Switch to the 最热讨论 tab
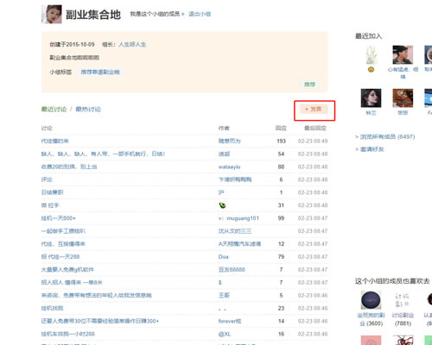432x345 pixels. tap(88, 110)
